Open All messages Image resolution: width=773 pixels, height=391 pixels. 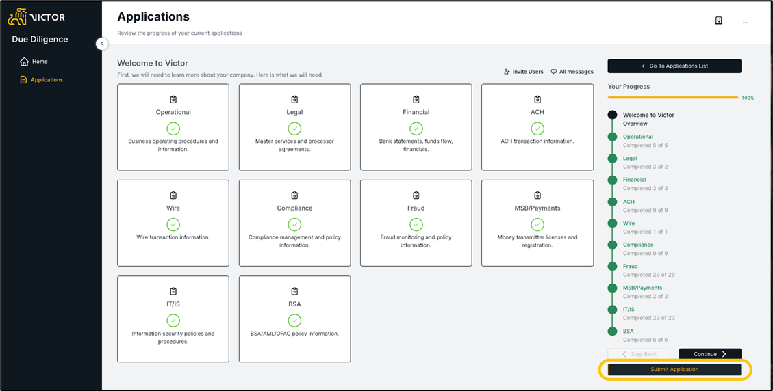pyautogui.click(x=572, y=72)
